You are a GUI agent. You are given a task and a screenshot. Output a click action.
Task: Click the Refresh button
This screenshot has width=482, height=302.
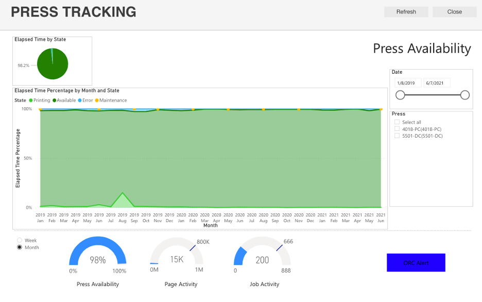[406, 12]
